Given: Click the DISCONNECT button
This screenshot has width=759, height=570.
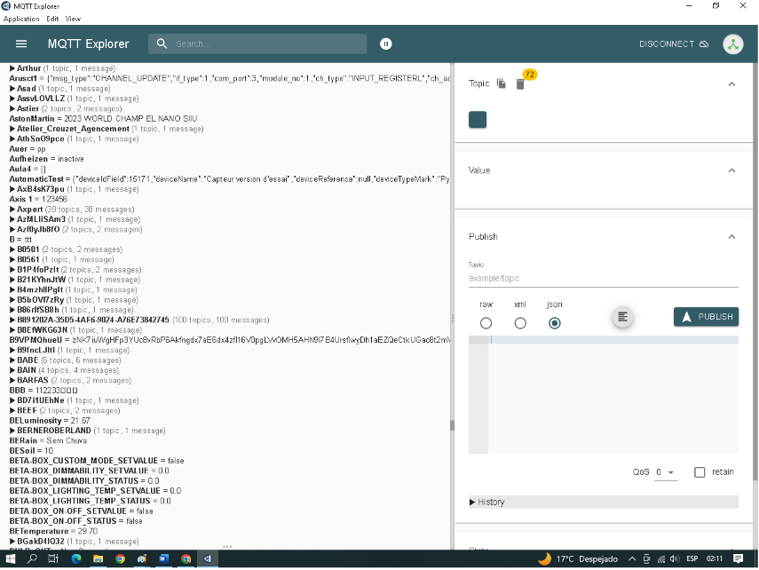Looking at the screenshot, I should pos(674,44).
